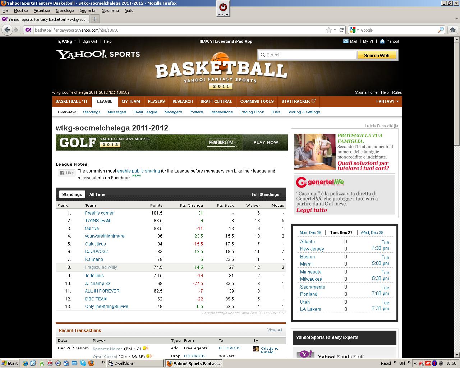
Task: Click the Bluetooth icon in system tray
Action: 434,363
